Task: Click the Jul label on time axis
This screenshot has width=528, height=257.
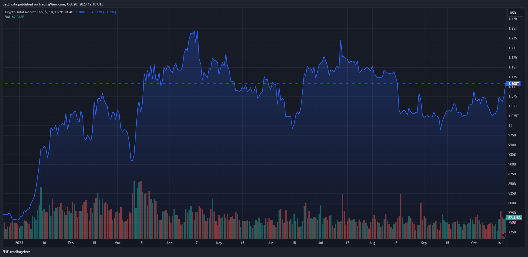Action: pos(321,243)
